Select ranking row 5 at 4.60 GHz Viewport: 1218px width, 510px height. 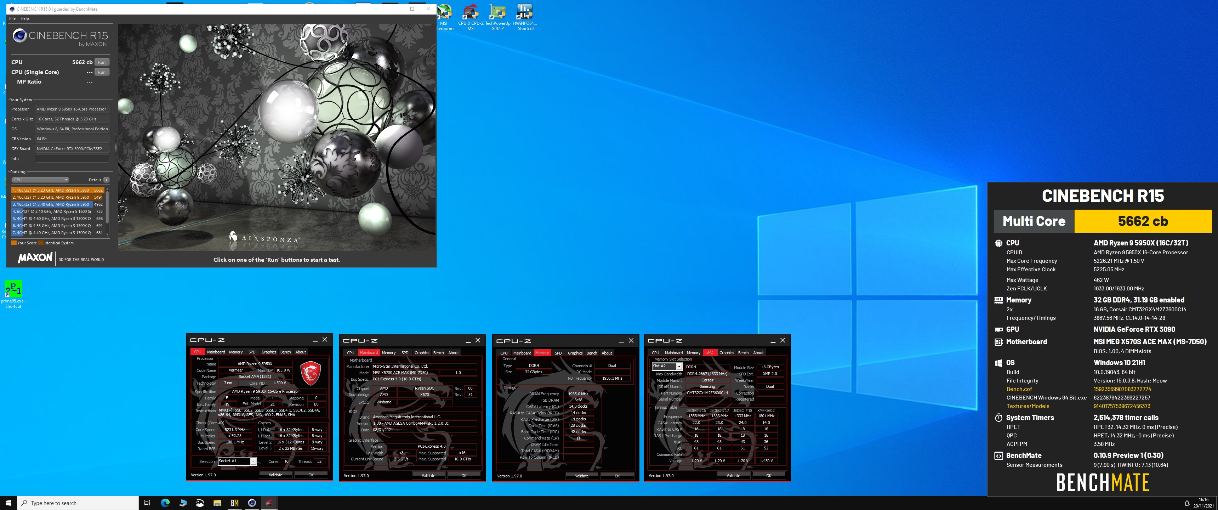58,219
